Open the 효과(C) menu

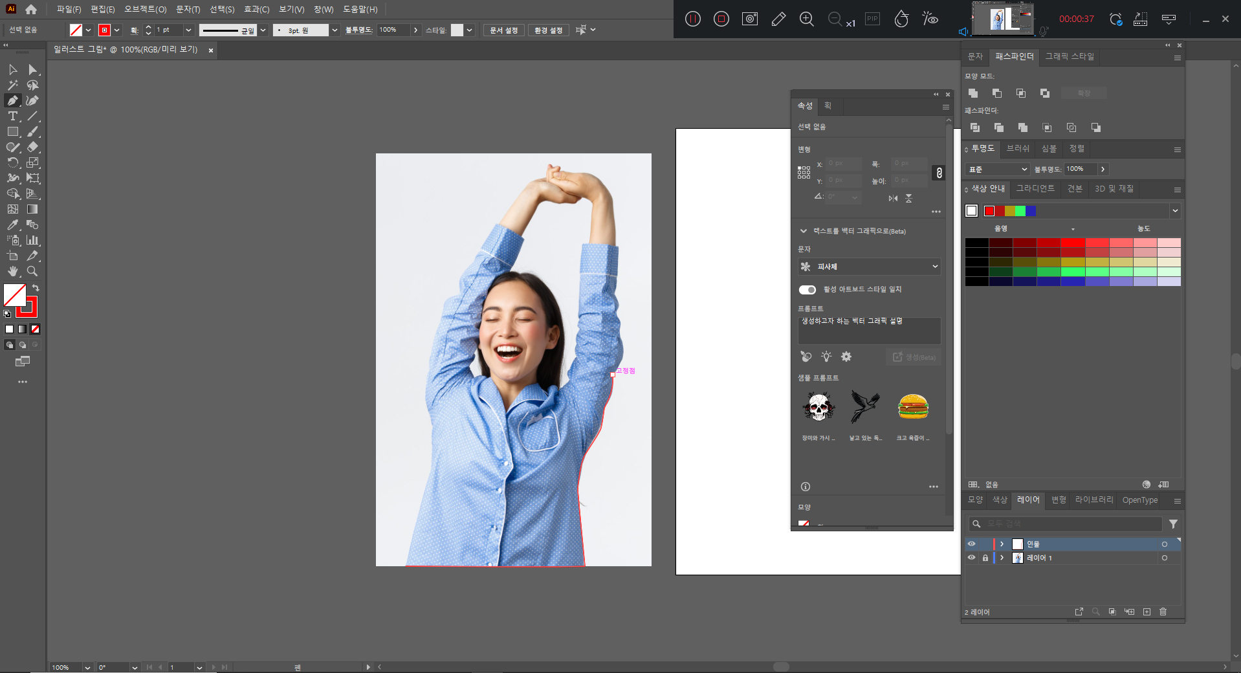(x=256, y=9)
